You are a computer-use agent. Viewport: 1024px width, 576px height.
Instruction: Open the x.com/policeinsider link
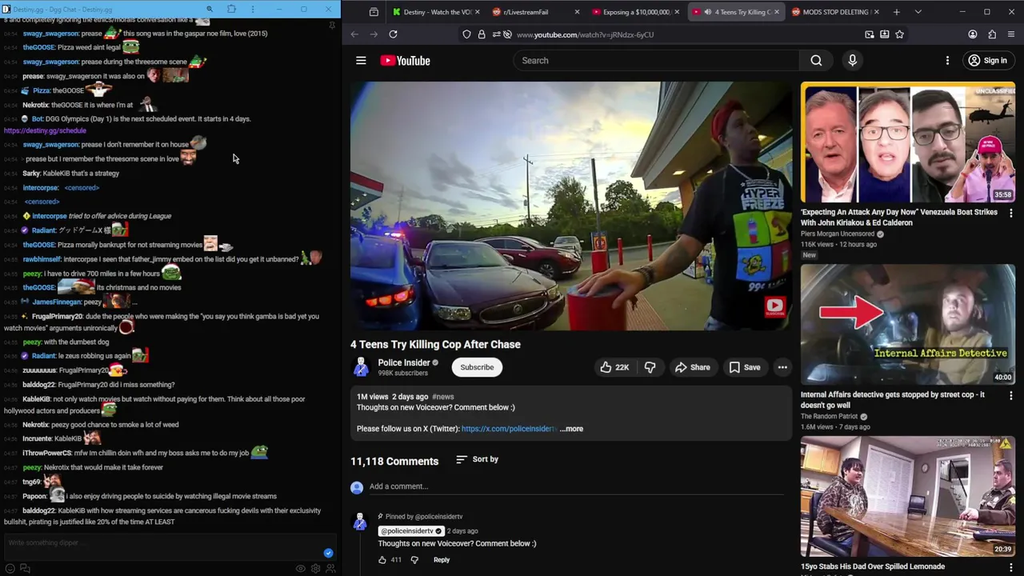point(508,429)
